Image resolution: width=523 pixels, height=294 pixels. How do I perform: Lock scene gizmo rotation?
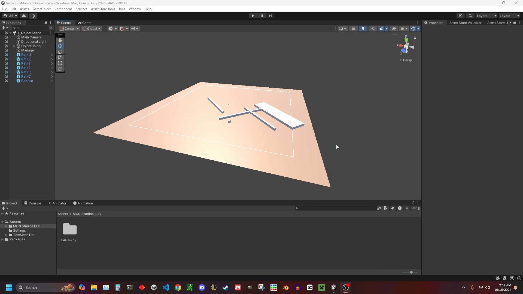pyautogui.click(x=415, y=38)
